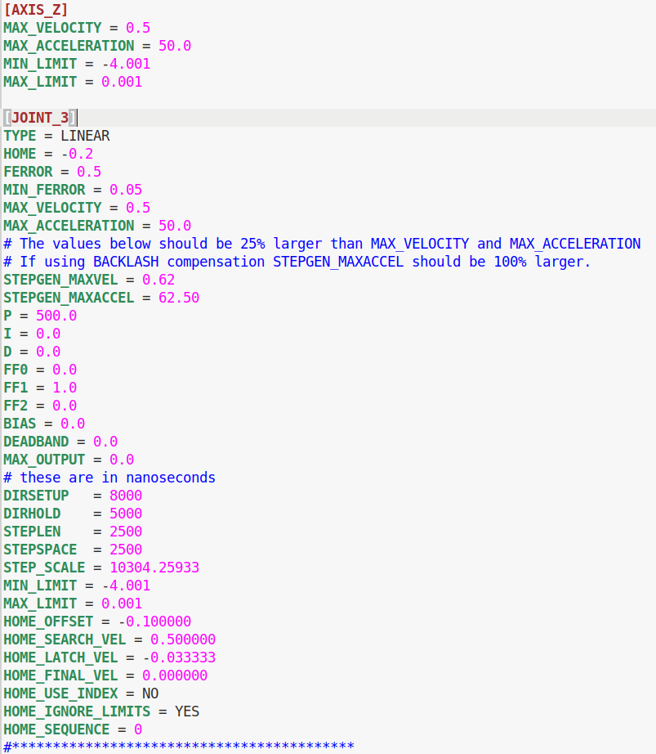Click the MAX_OUTPUT key name
Screen dimensions: 656x754
coord(44,460)
